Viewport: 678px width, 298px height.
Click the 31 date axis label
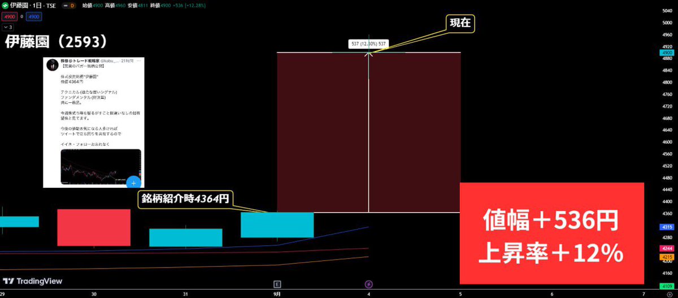pyautogui.click(x=185, y=294)
